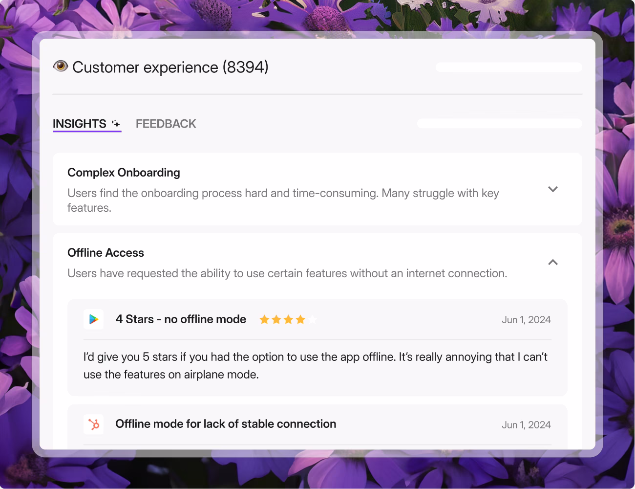Collapse the Offline Access insight
The image size is (635, 489).
tap(552, 262)
